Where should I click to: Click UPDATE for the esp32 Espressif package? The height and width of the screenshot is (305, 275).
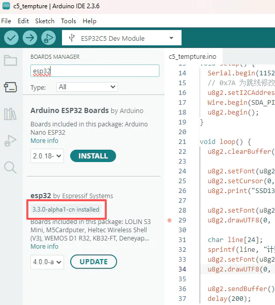coord(93,262)
